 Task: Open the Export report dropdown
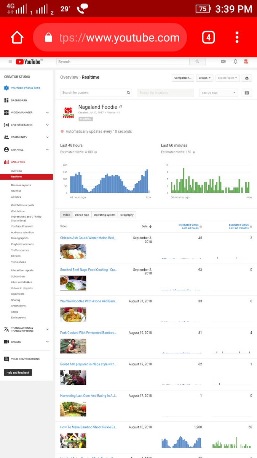pyautogui.click(x=228, y=78)
